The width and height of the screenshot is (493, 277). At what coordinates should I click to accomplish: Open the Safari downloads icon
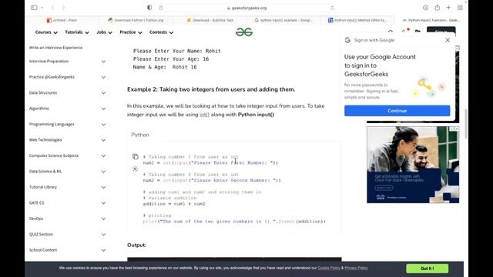click(425, 8)
